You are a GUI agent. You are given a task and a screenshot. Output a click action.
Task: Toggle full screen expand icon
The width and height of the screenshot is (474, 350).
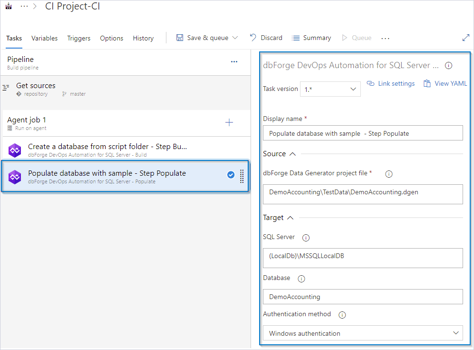click(x=466, y=38)
